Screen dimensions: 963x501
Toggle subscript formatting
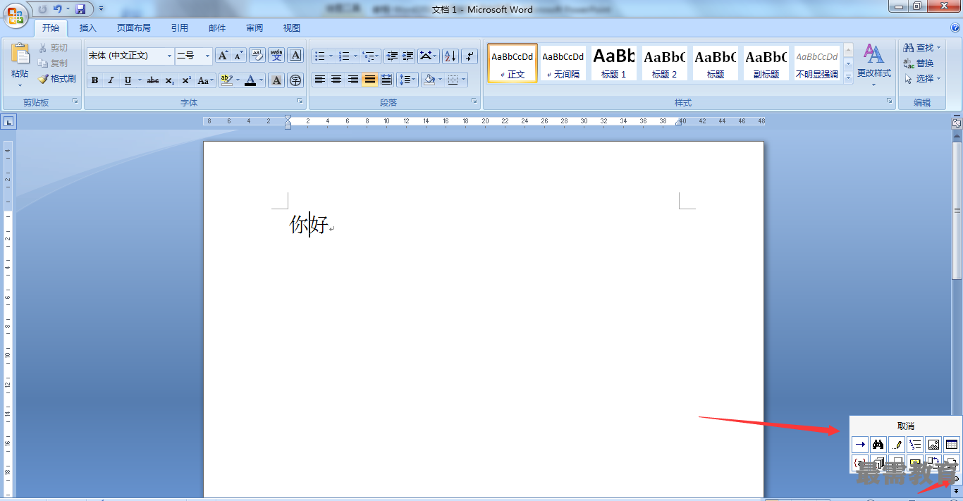coord(170,80)
